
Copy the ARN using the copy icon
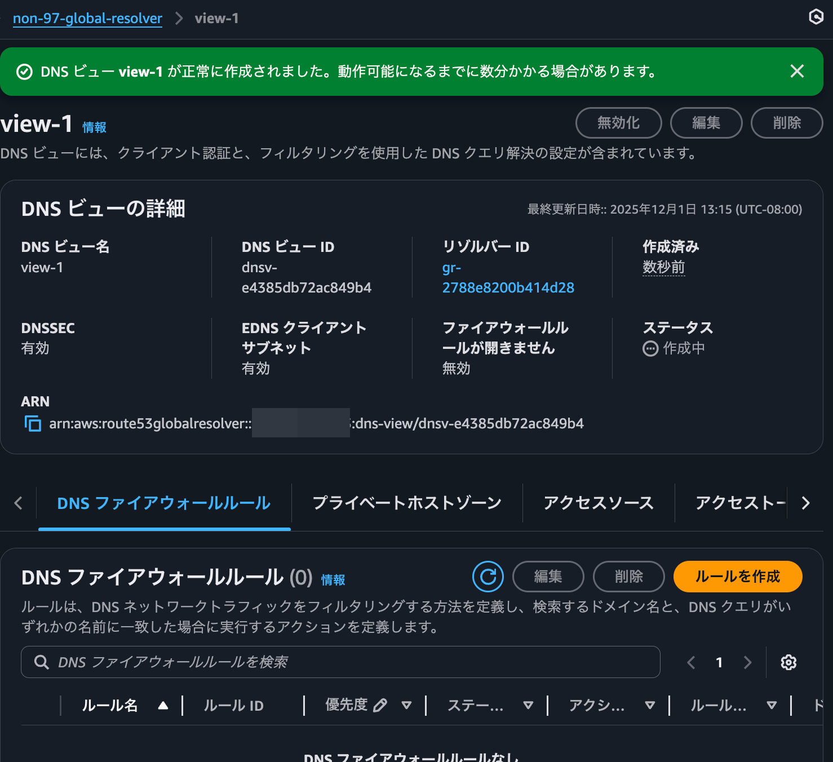(x=33, y=423)
